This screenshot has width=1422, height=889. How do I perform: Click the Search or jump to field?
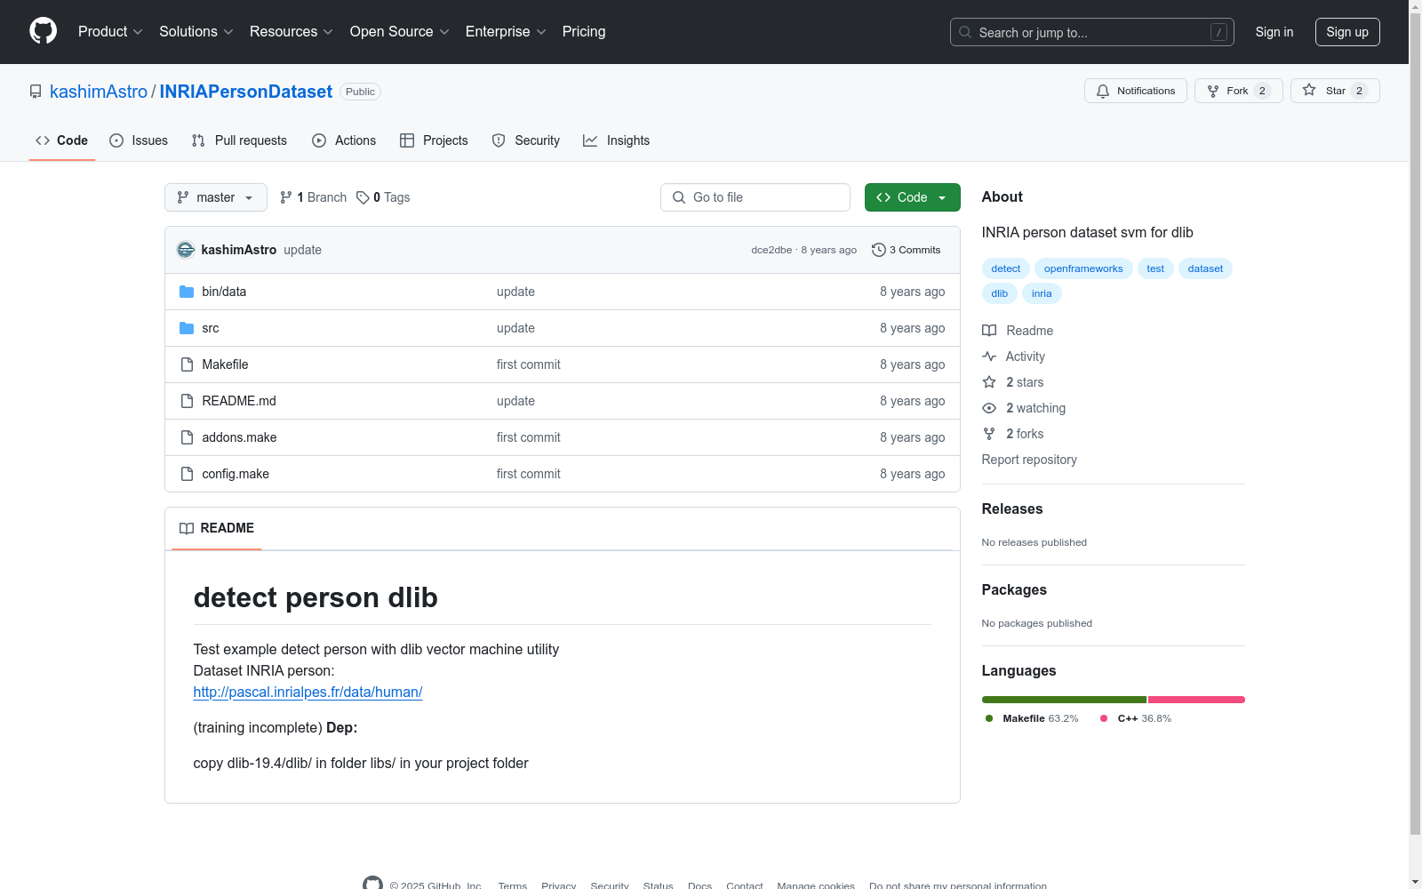click(1092, 32)
